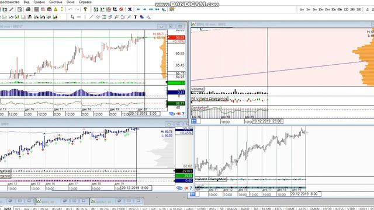Viewport: 374px width, 210px height.
Task: Switch to the 15м timeframe
Action: (x=327, y=9)
